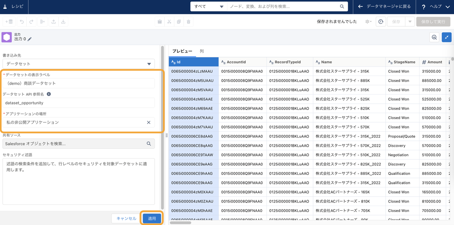Click the delete trash icon

pyautogui.click(x=189, y=22)
